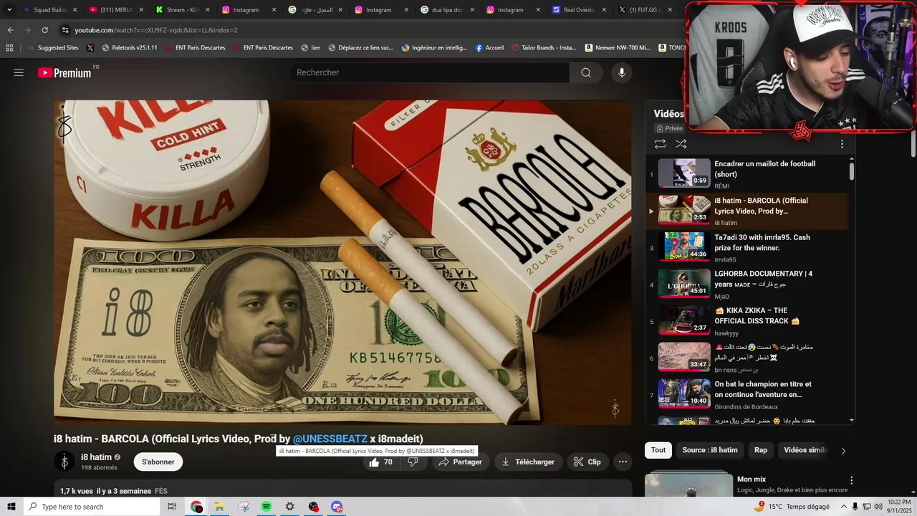The height and width of the screenshot is (516, 917).
Task: Click the taskbar search box
Action: [x=90, y=507]
